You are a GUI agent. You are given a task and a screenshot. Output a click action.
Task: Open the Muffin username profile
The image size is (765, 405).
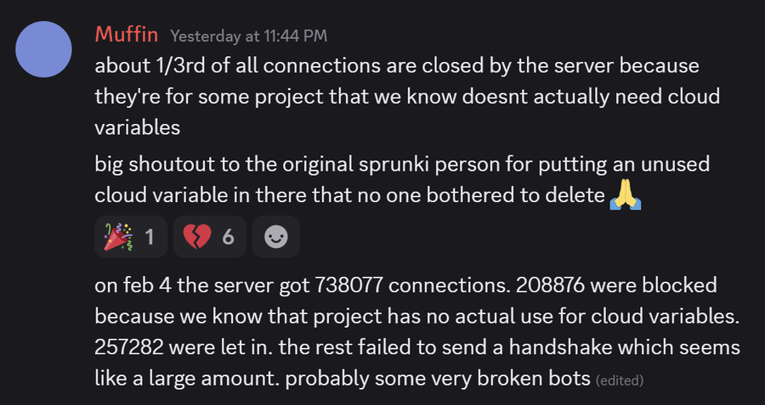(x=127, y=35)
